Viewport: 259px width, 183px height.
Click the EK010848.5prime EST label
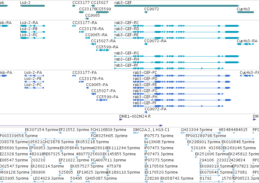238,142
